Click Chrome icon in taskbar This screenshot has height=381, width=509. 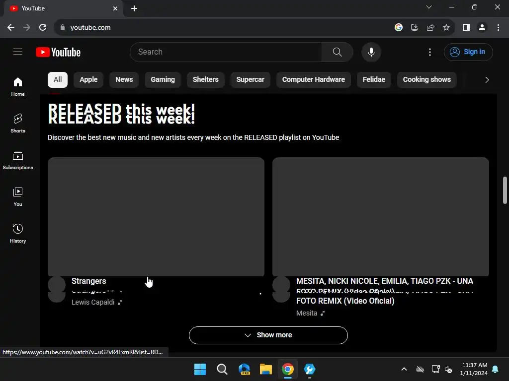[288, 369]
